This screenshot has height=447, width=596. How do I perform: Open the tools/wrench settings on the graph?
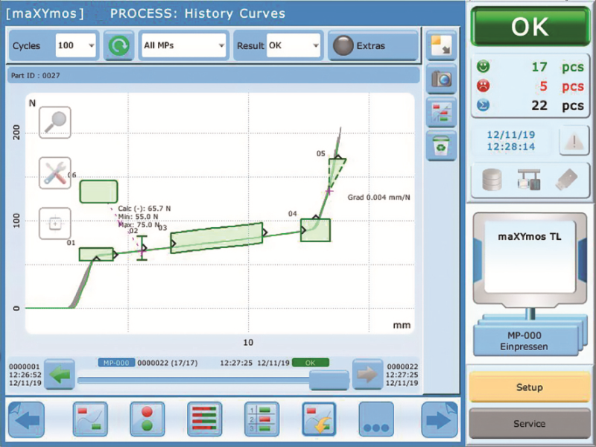click(x=54, y=174)
